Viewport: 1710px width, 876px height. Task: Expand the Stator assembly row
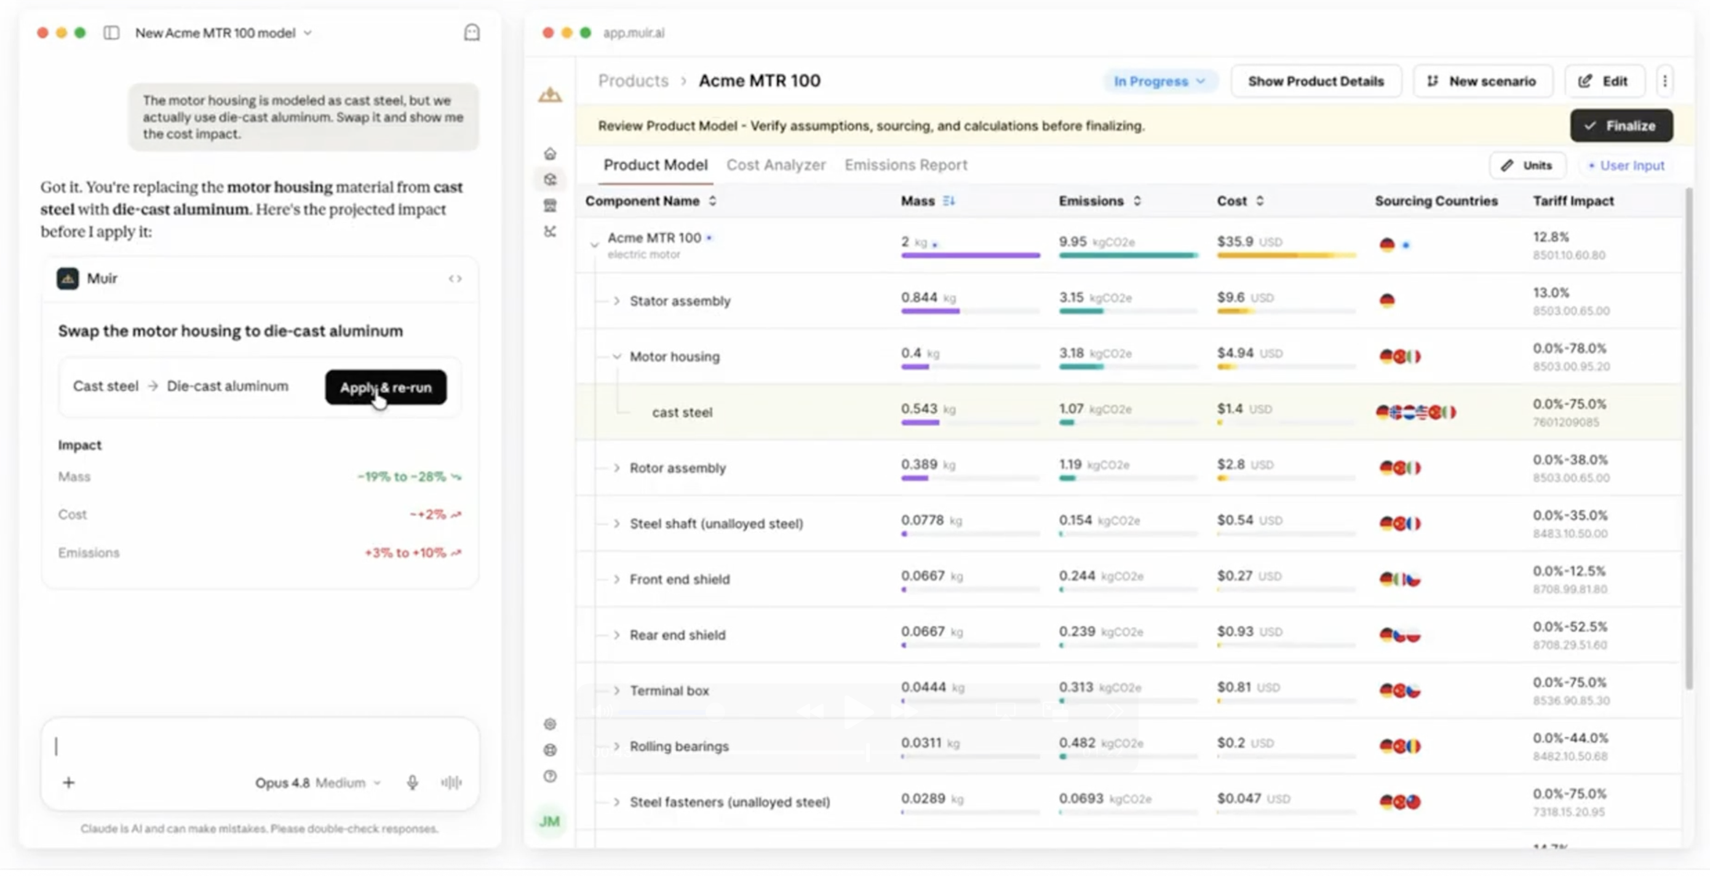[617, 301]
